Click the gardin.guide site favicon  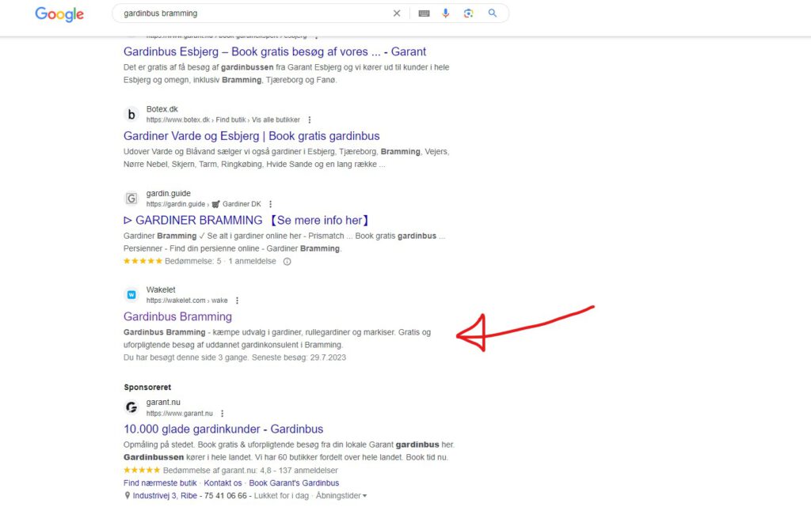point(131,199)
